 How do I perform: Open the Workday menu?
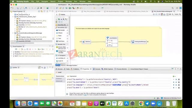tap(69, 1)
